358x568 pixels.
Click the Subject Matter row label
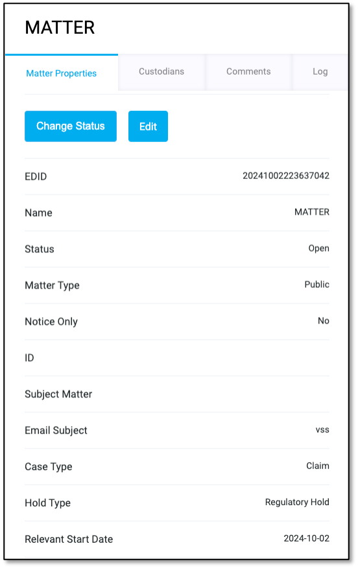58,394
